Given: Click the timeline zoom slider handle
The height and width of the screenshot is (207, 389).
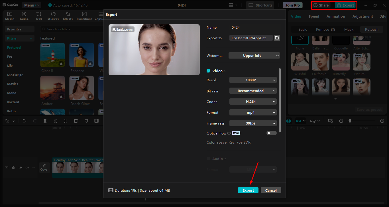Looking at the screenshot, I should (350, 121).
